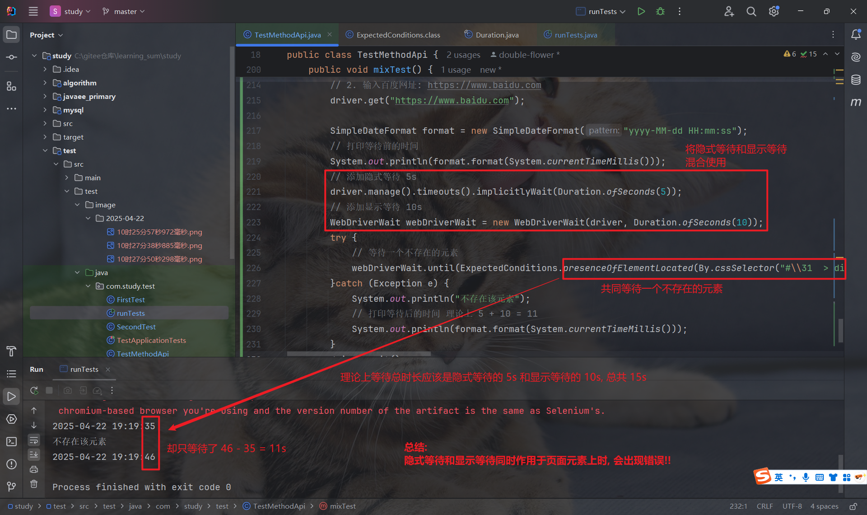867x515 pixels.
Task: Open the Commit tool window
Action: coord(12,57)
